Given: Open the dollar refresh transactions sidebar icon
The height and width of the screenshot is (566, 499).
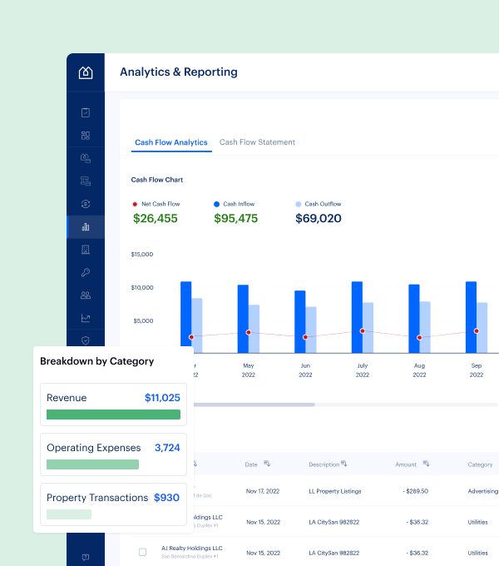Looking at the screenshot, I should click(x=86, y=204).
